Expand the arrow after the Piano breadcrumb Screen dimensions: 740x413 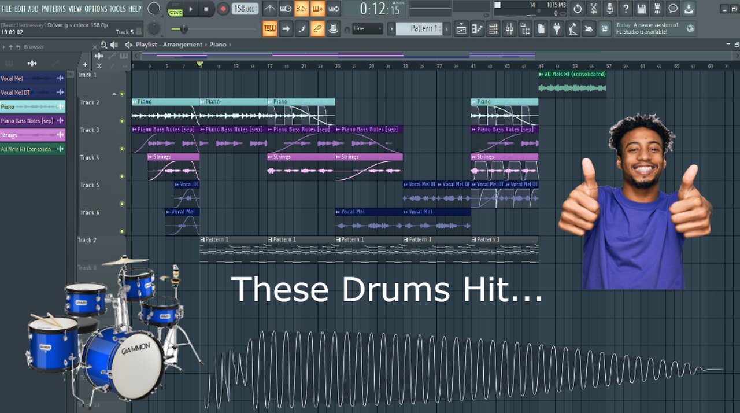click(230, 45)
